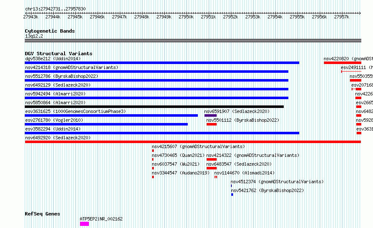Select the black nsv5850864 (Almarri2020) bar
This screenshot has width=373, height=228.
[154, 107]
